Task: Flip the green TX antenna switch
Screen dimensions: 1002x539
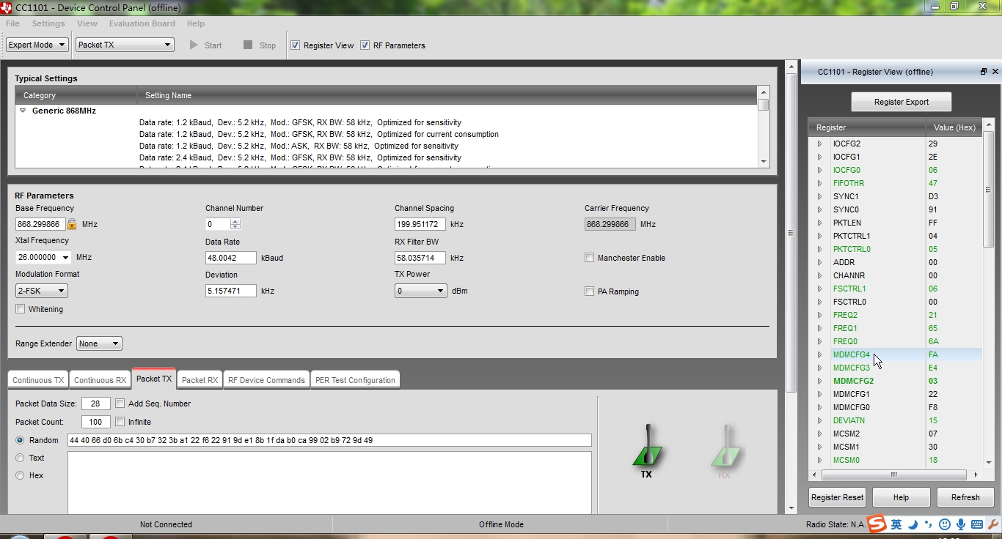Action: pos(647,448)
